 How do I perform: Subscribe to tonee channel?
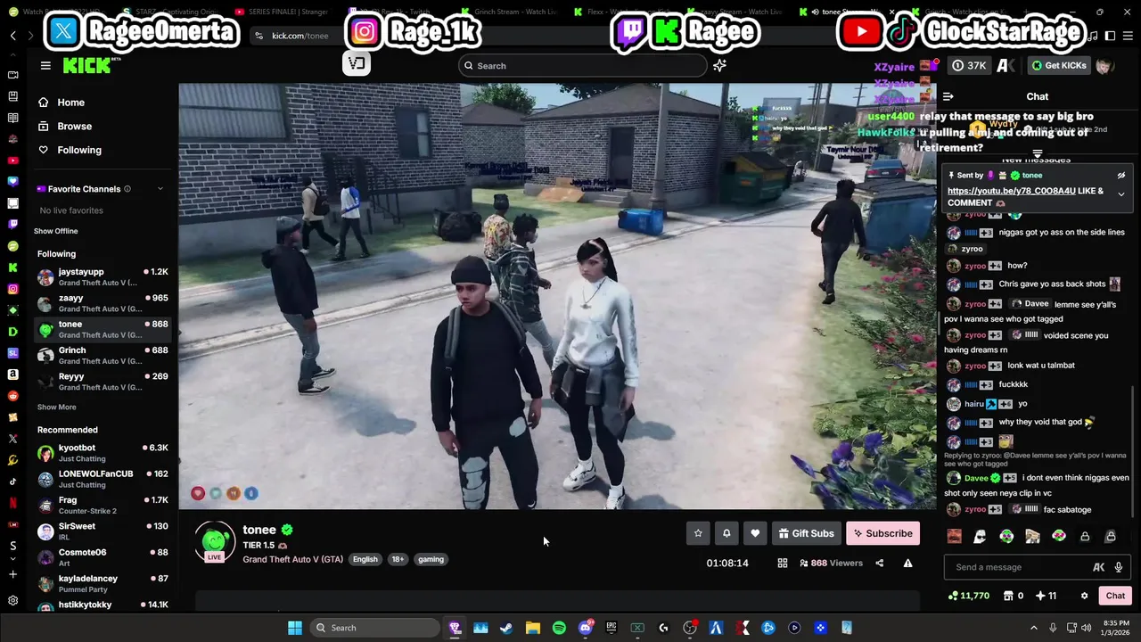(x=882, y=533)
